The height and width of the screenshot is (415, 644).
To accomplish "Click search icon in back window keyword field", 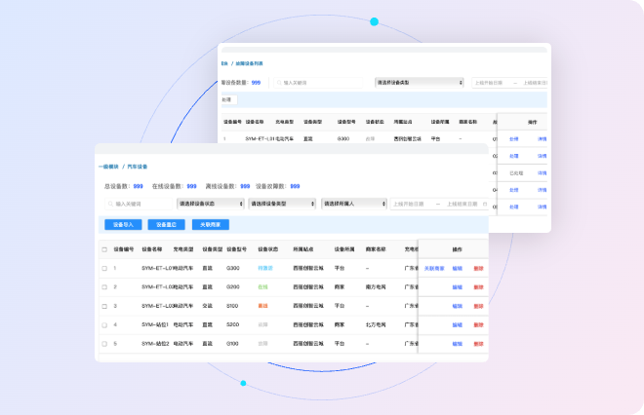I will click(278, 83).
